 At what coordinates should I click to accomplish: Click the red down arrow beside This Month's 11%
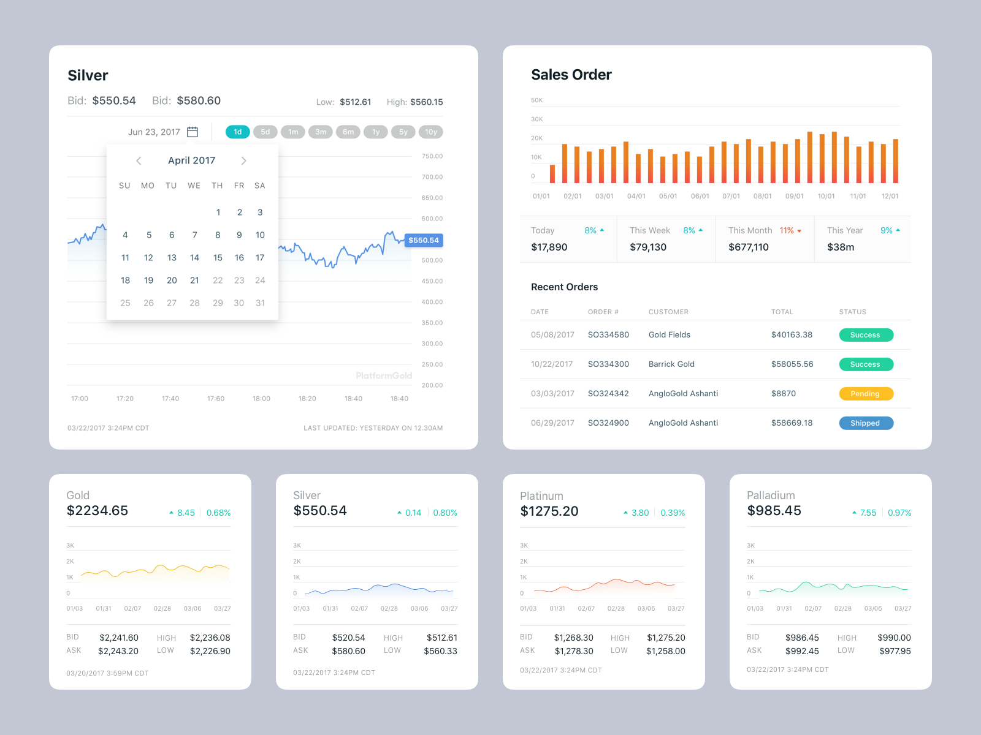(799, 231)
